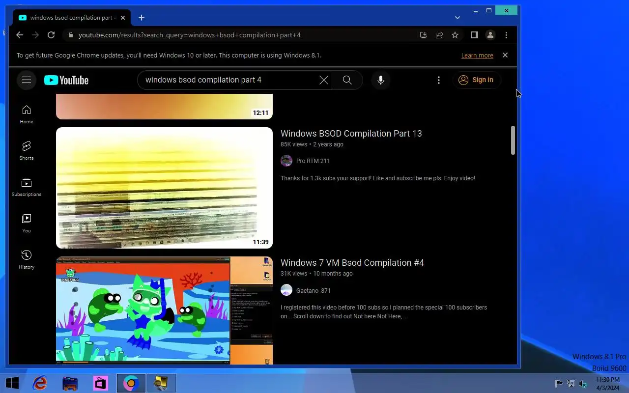Go to Home in the sidebar
Image resolution: width=629 pixels, height=393 pixels.
click(x=27, y=114)
